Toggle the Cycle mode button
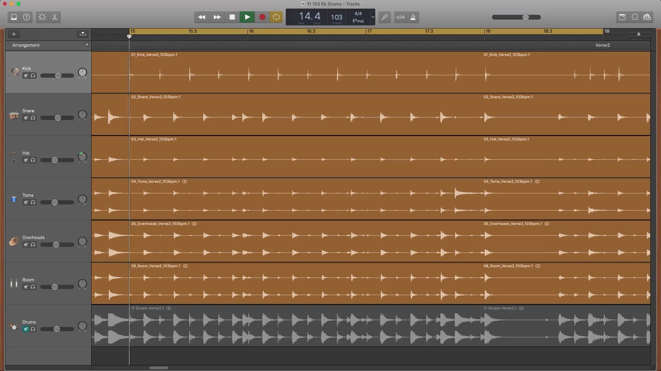 [x=276, y=17]
